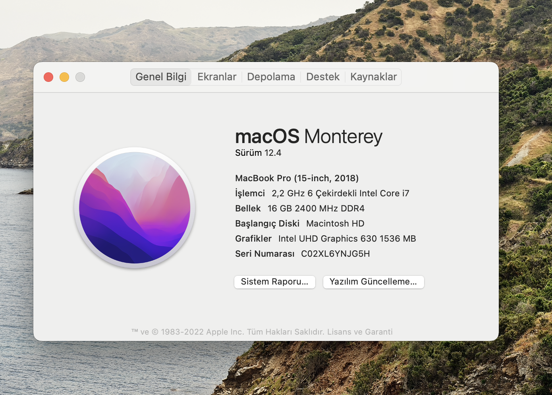Viewport: 552px width, 395px height.
Task: Click the İşlemci processor info line
Action: coord(322,194)
